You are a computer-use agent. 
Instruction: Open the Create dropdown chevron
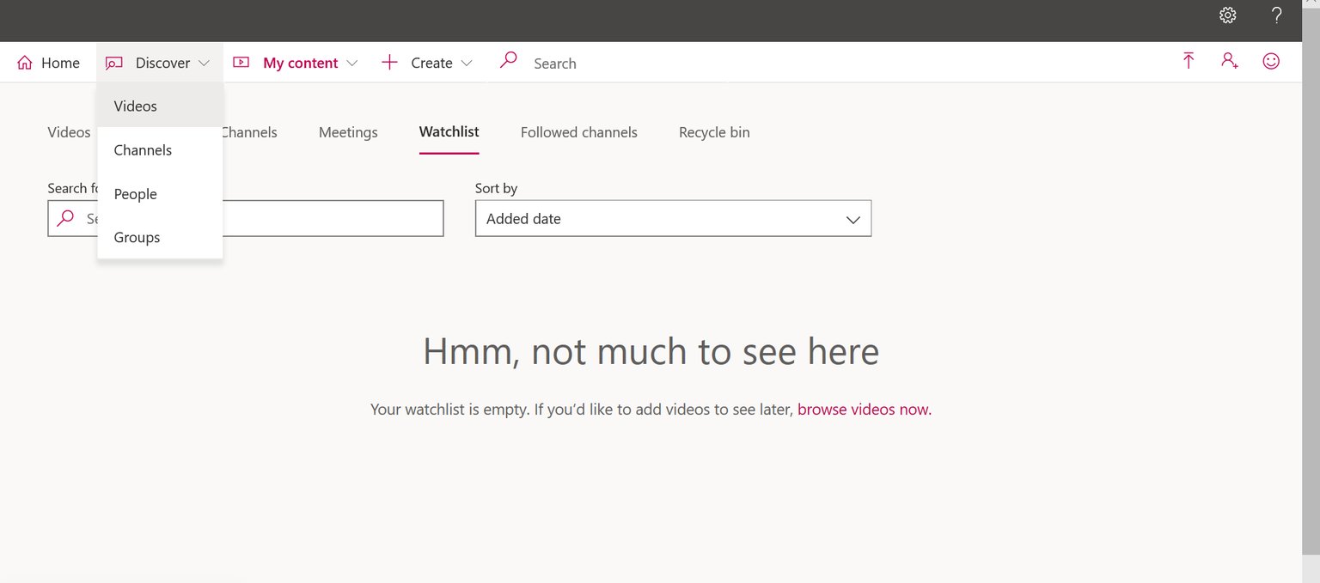coord(467,64)
